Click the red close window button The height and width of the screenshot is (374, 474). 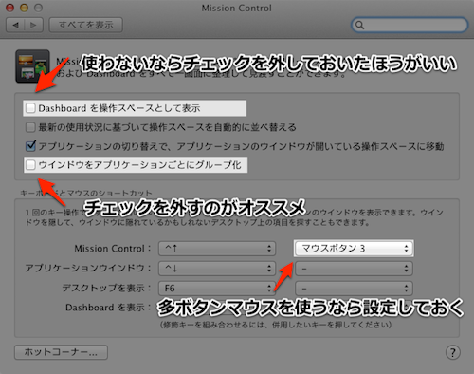coord(10,8)
